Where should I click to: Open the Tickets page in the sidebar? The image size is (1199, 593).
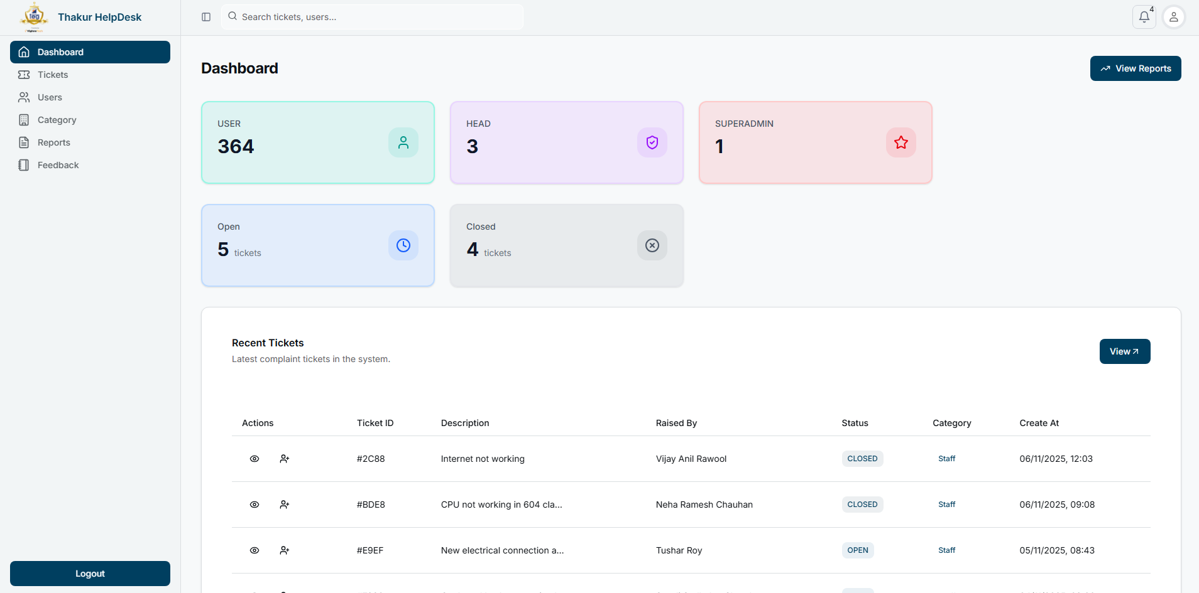(x=53, y=75)
